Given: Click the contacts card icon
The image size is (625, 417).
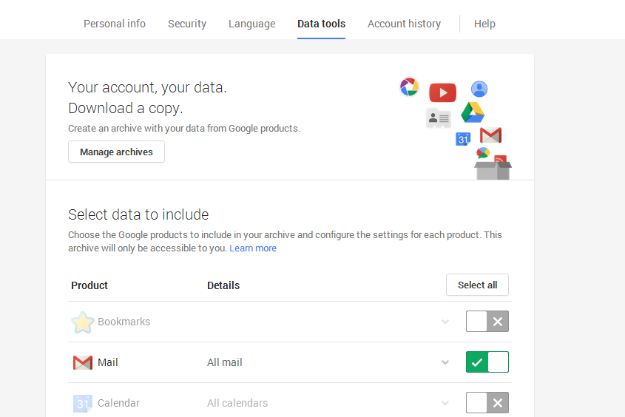Looking at the screenshot, I should (439, 118).
